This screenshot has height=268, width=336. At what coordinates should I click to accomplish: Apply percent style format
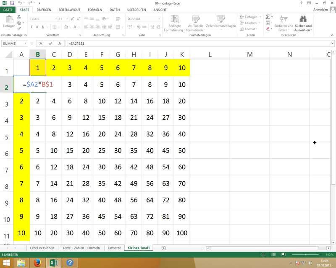tap(139, 27)
